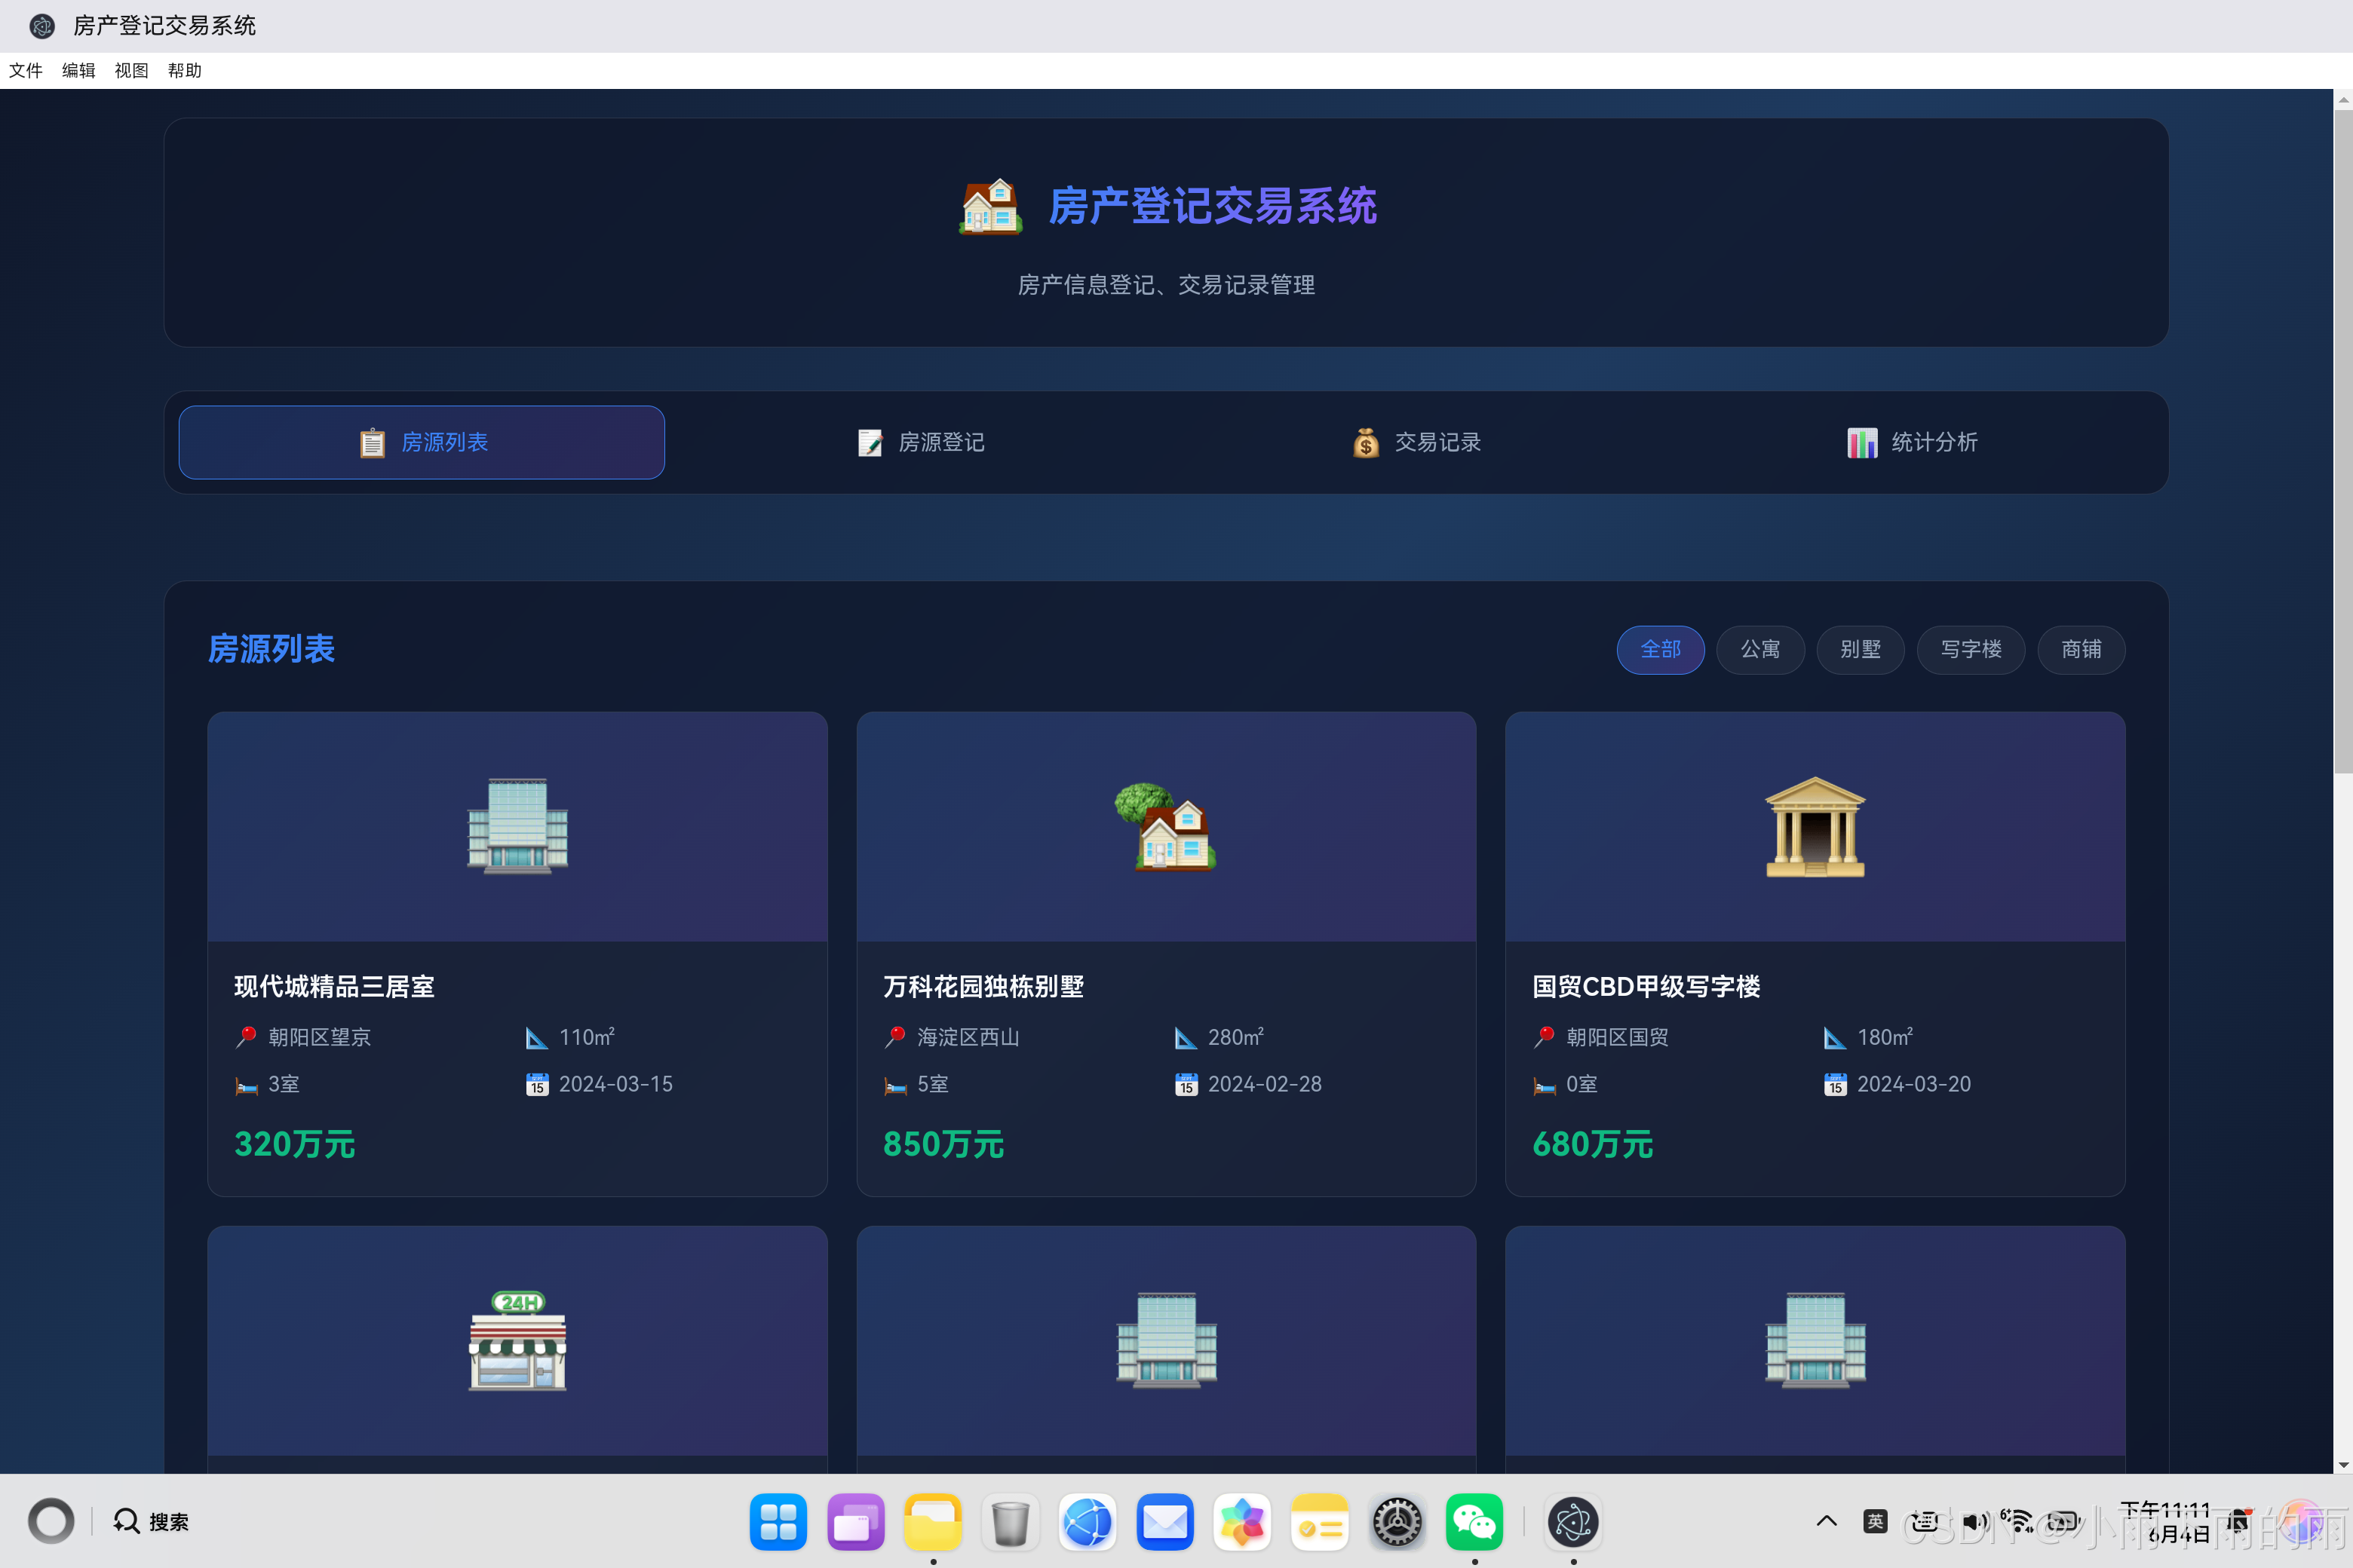Click the scrollbar down arrow

point(2343,1464)
